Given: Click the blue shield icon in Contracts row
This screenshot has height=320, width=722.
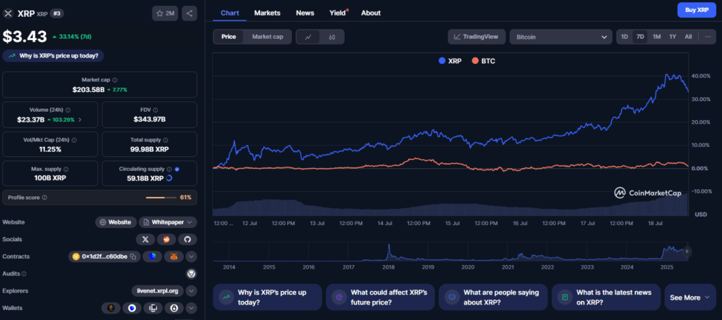Looking at the screenshot, I should coord(152,256).
